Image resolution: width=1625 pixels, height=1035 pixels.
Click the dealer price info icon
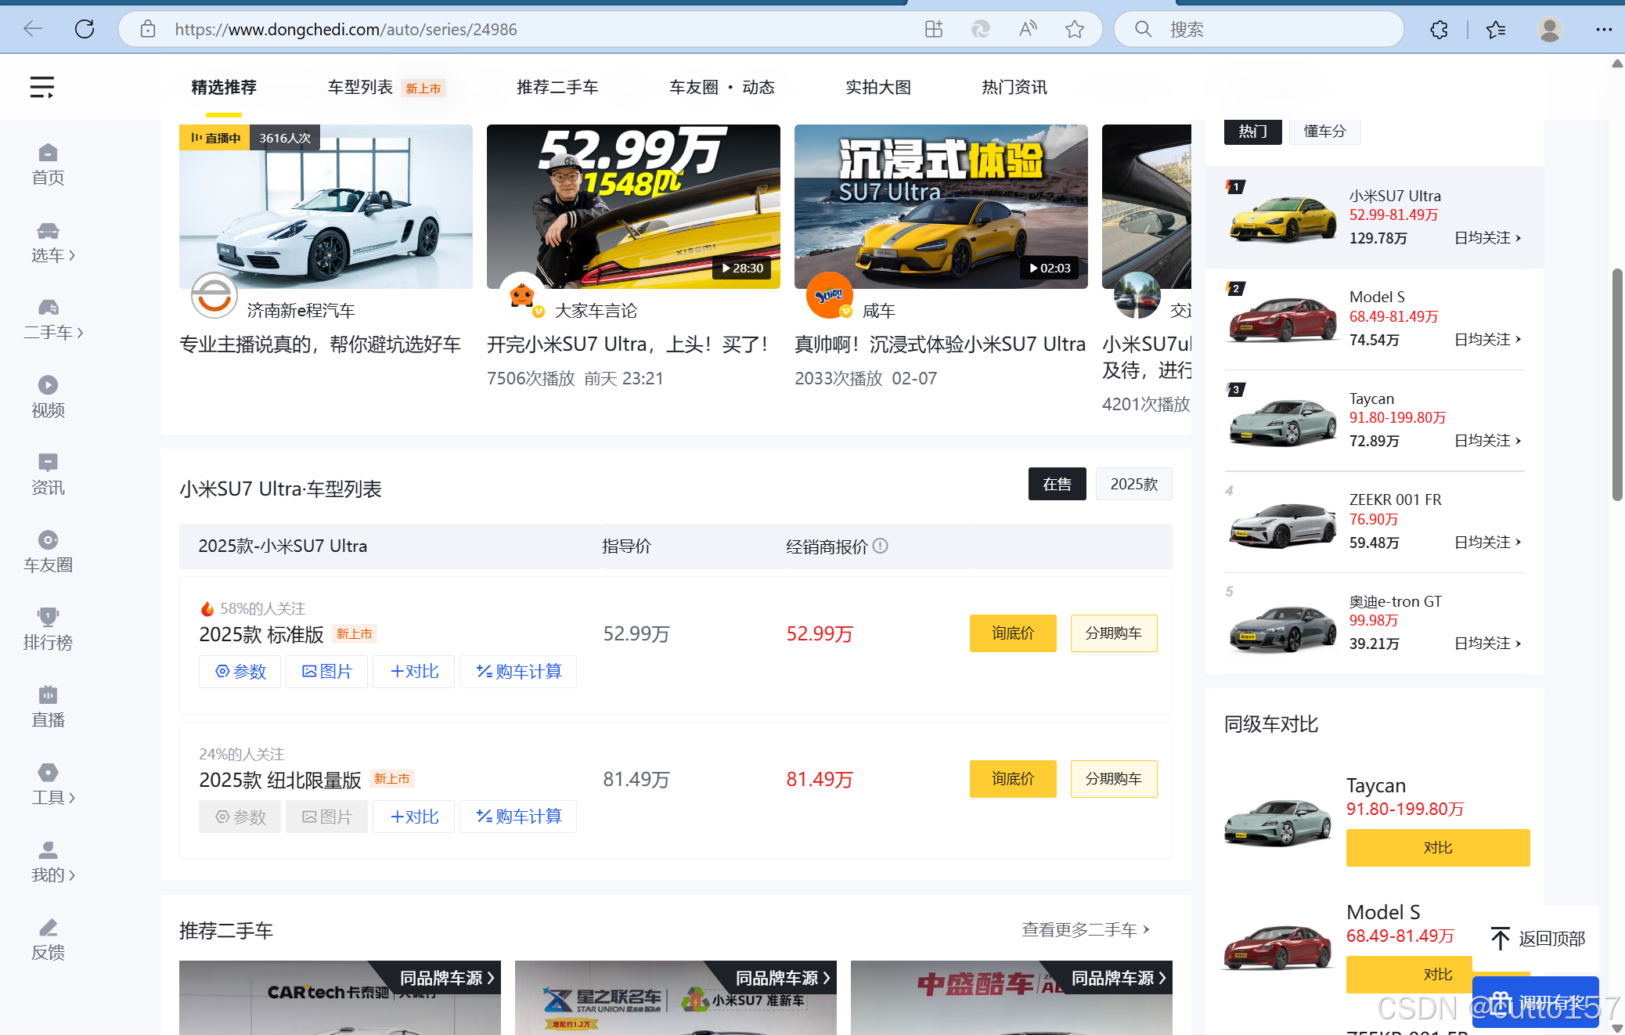tap(881, 546)
